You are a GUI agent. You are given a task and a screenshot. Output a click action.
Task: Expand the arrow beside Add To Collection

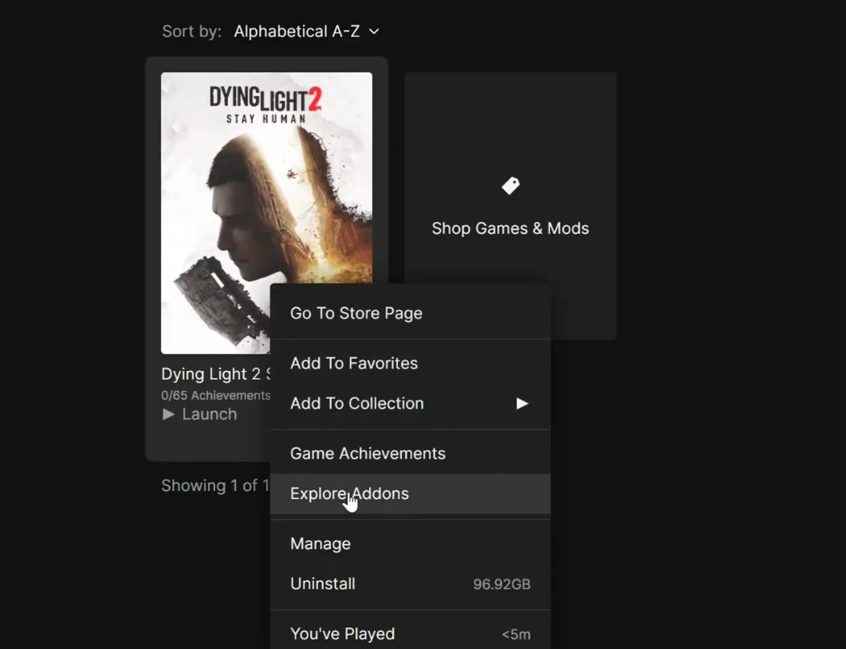(521, 403)
